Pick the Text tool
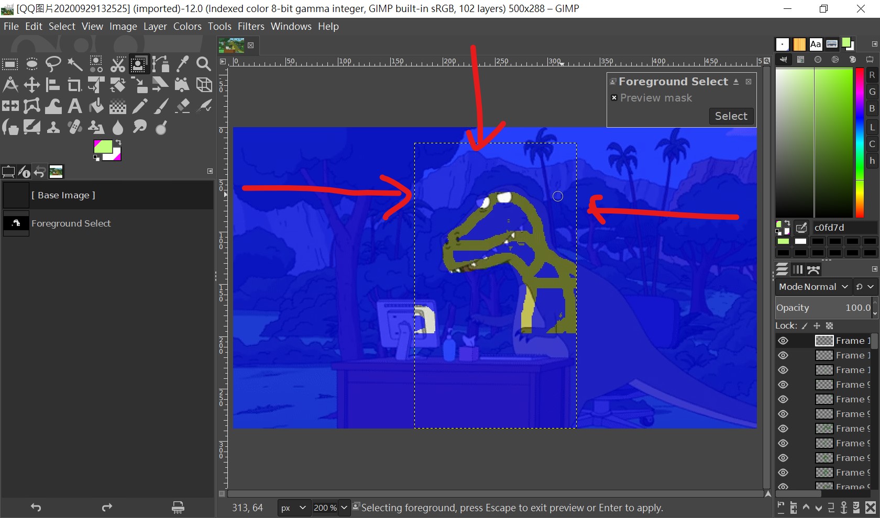Screen dimensions: 880x518 75,106
